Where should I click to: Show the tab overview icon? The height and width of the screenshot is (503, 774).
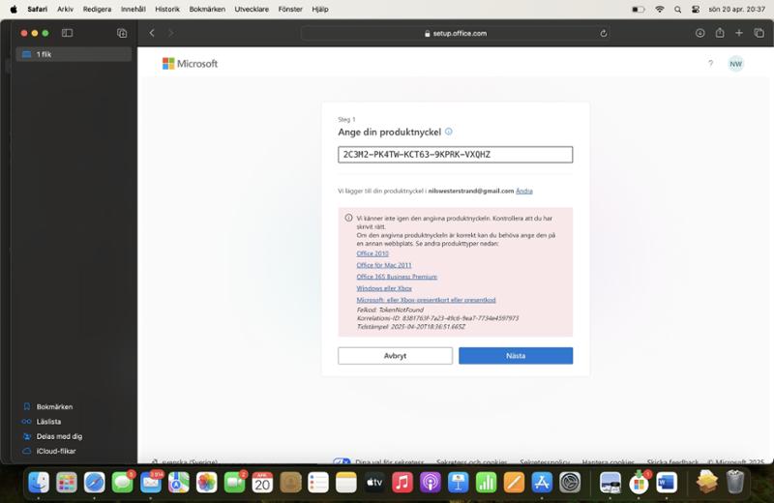[759, 33]
